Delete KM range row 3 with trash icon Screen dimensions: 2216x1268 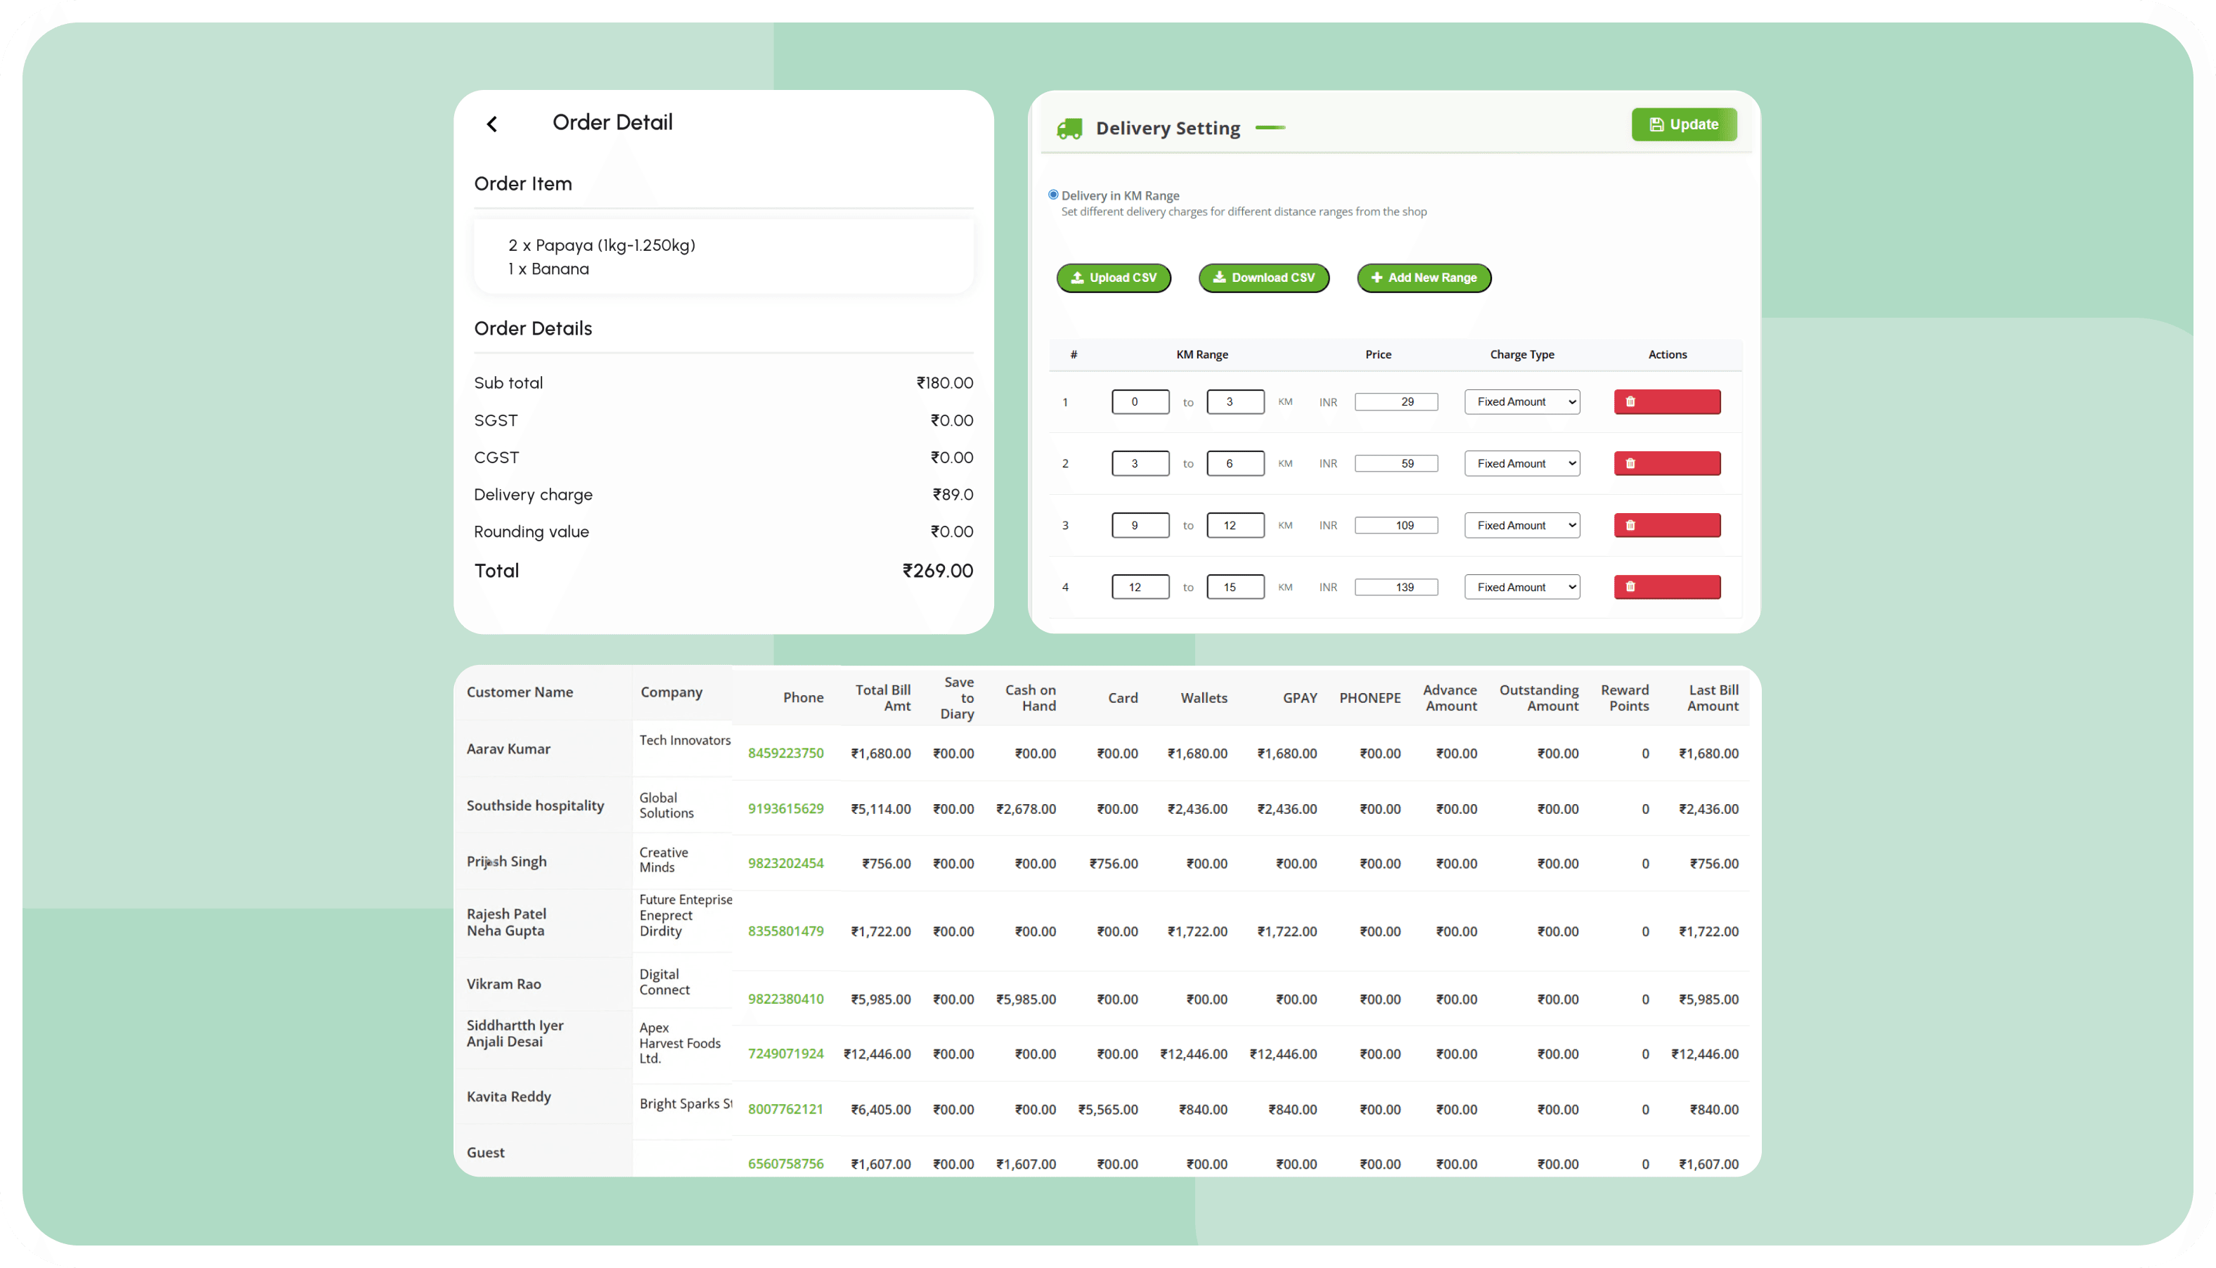click(1666, 525)
